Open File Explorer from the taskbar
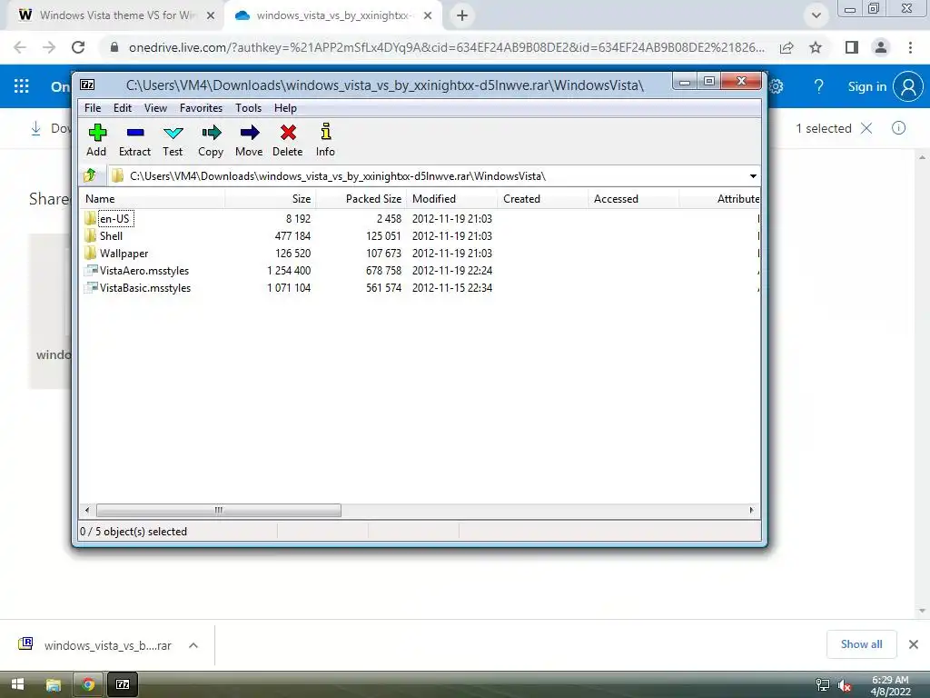Image resolution: width=930 pixels, height=698 pixels. point(54,684)
